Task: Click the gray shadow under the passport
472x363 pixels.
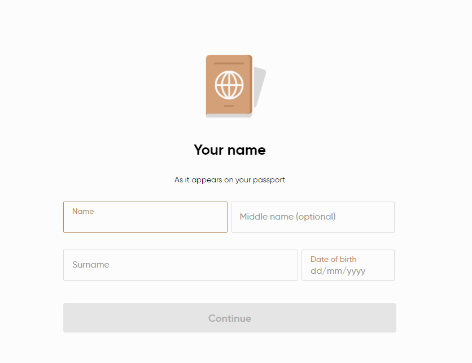Action: tap(229, 116)
